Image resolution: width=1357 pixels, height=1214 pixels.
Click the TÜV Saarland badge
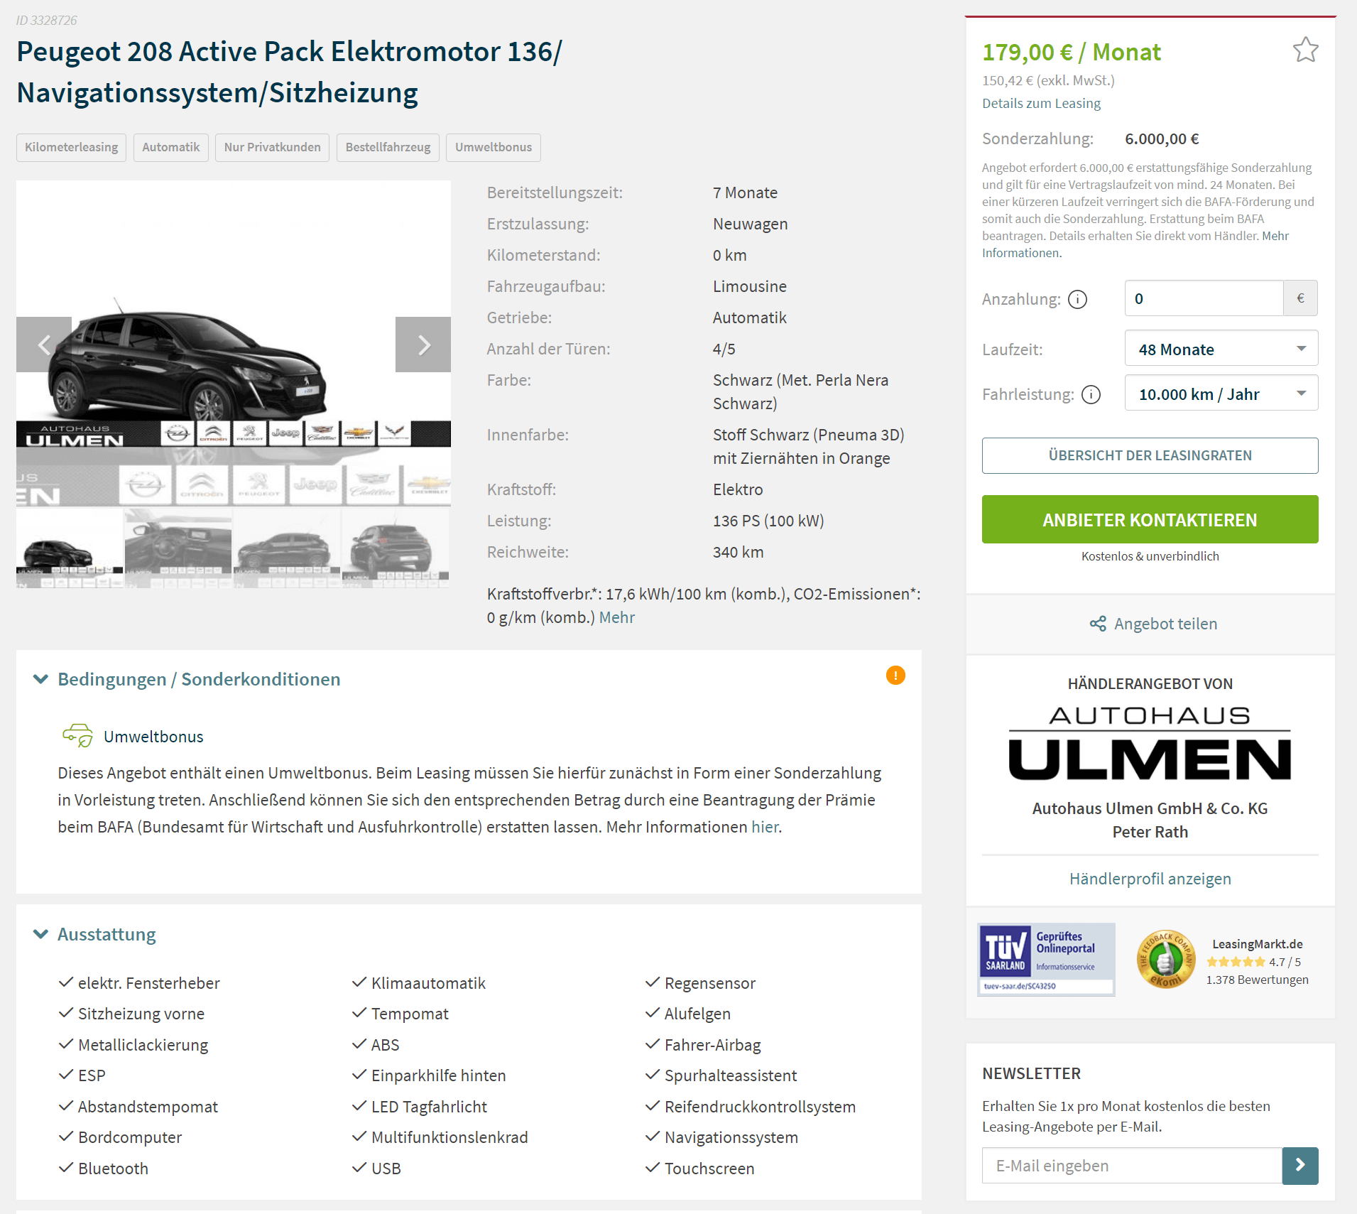[x=1046, y=960]
